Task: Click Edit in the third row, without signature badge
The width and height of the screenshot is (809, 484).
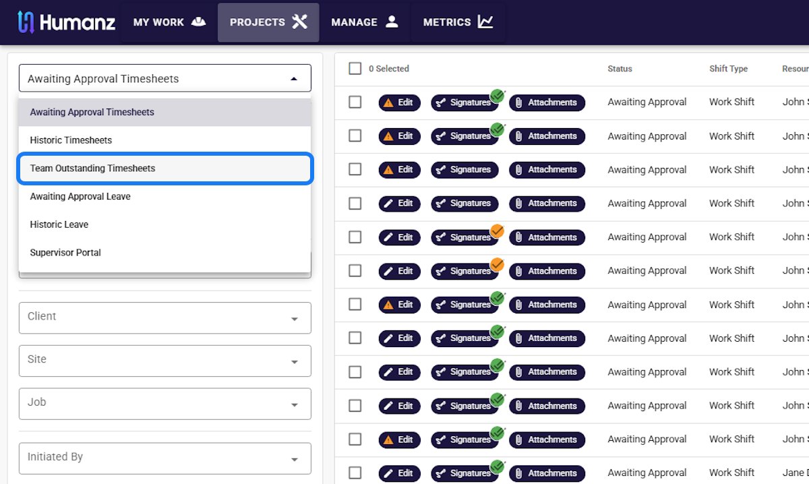Action: (399, 170)
